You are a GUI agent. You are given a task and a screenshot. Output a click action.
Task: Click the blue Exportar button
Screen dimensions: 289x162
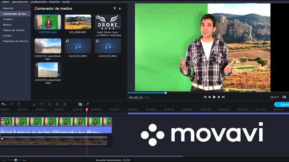tap(281, 104)
